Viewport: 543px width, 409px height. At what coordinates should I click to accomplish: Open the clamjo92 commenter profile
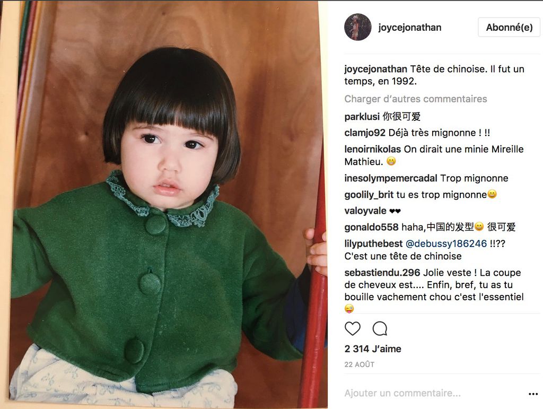365,133
